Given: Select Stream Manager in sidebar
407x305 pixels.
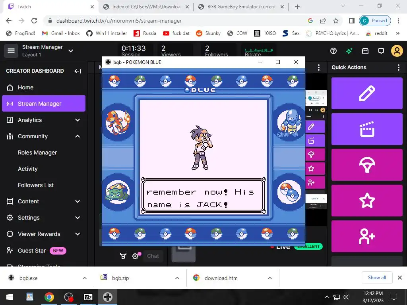Looking at the screenshot, I should point(44,104).
